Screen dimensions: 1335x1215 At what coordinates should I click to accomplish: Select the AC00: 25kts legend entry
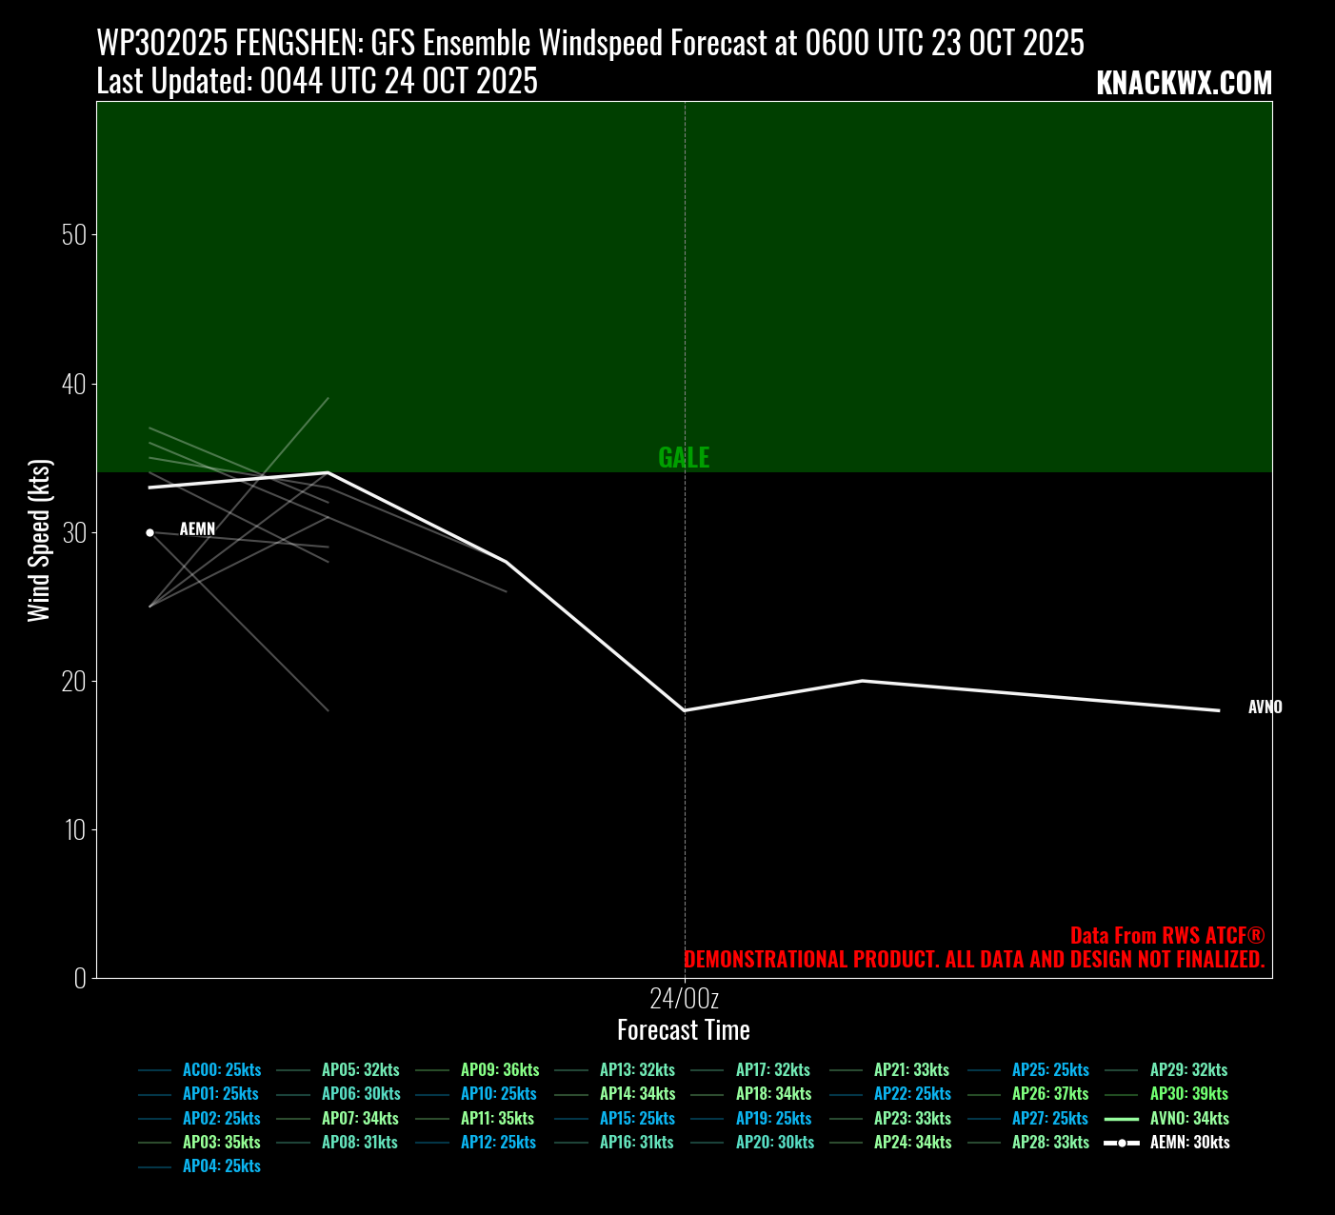click(221, 1070)
